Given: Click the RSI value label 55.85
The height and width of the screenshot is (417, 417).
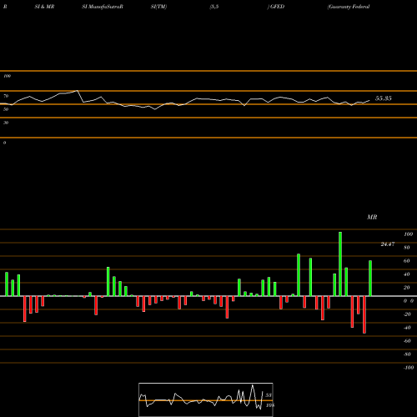Looking at the screenshot, I should click(384, 98).
